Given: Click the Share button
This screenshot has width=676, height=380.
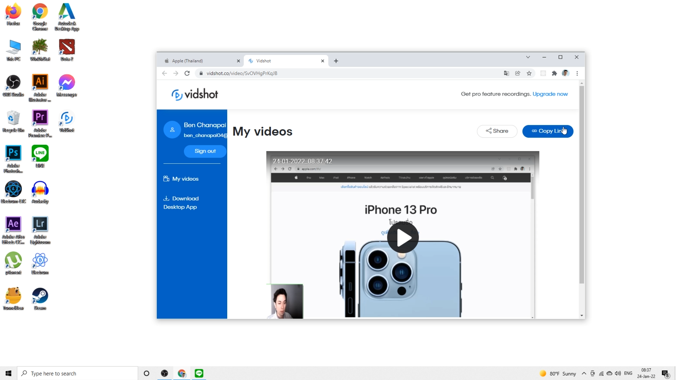Looking at the screenshot, I should tap(497, 131).
